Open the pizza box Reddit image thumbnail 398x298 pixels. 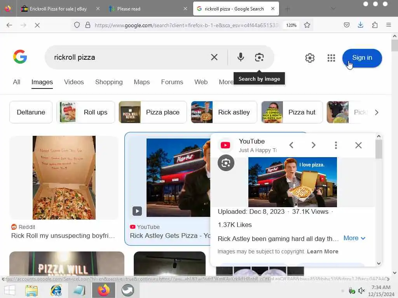click(x=64, y=178)
